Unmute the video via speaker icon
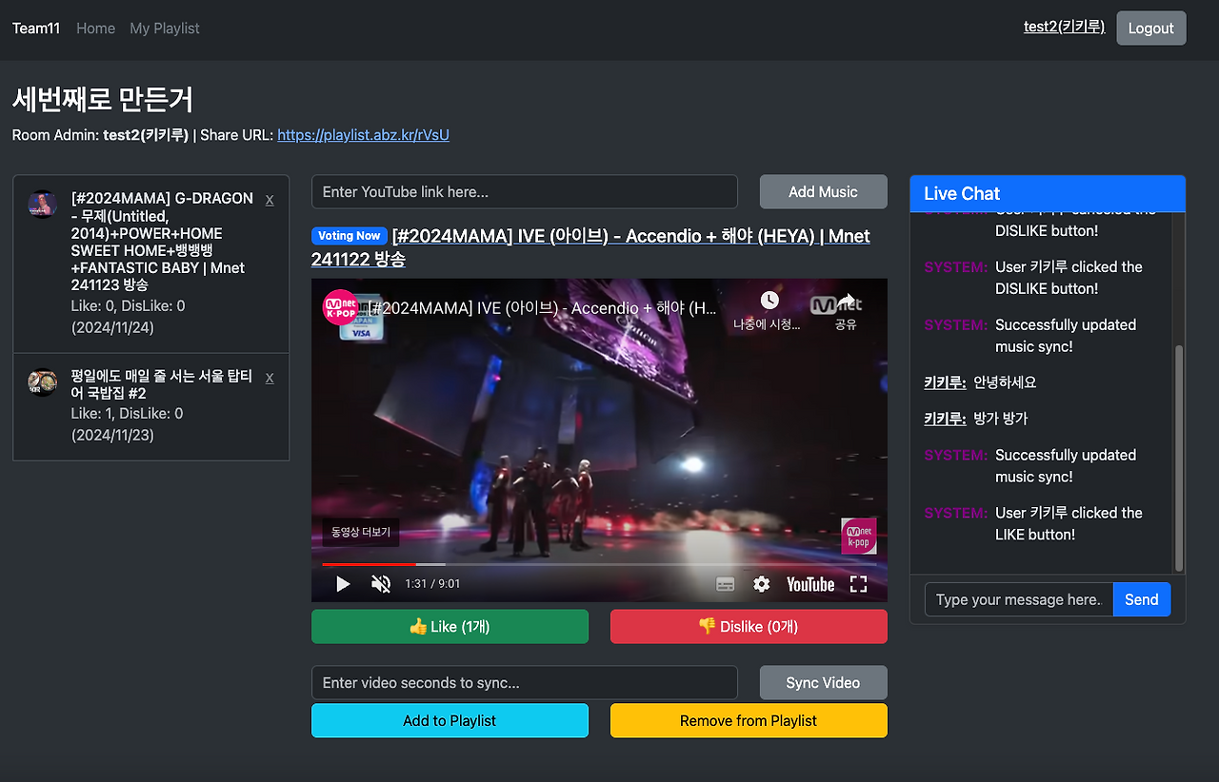 381,584
